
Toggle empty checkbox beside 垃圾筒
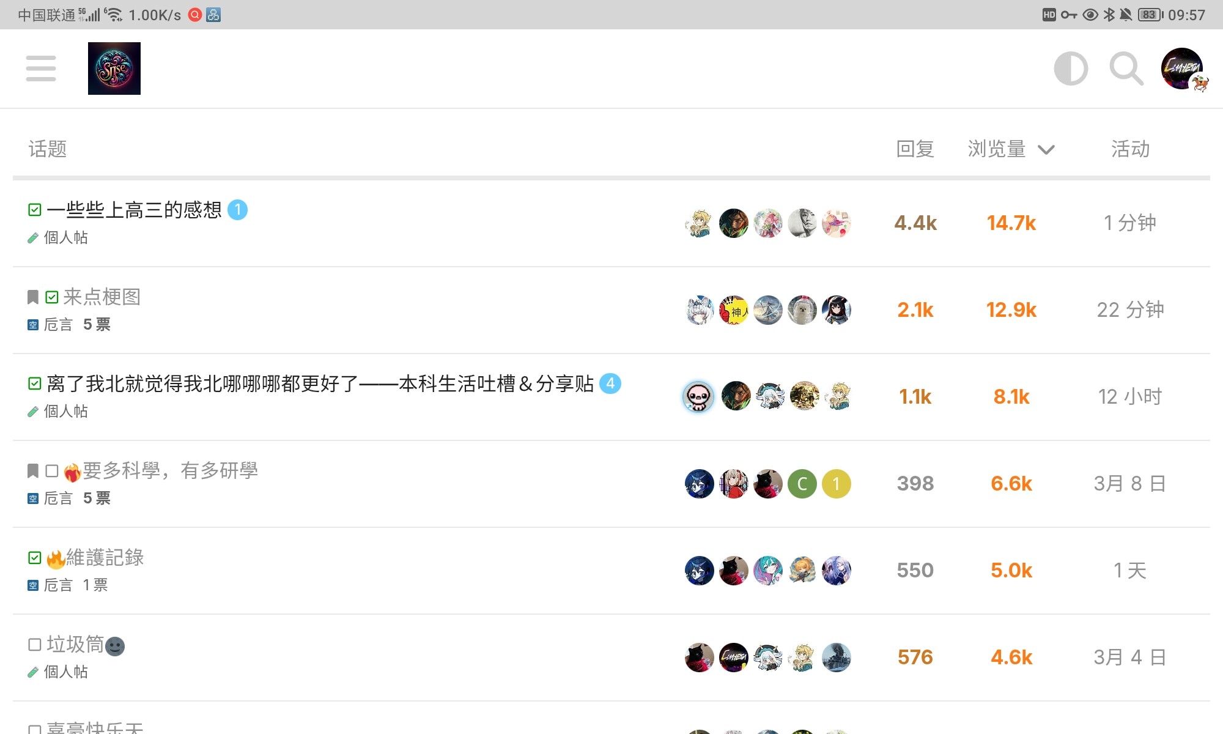tap(35, 644)
